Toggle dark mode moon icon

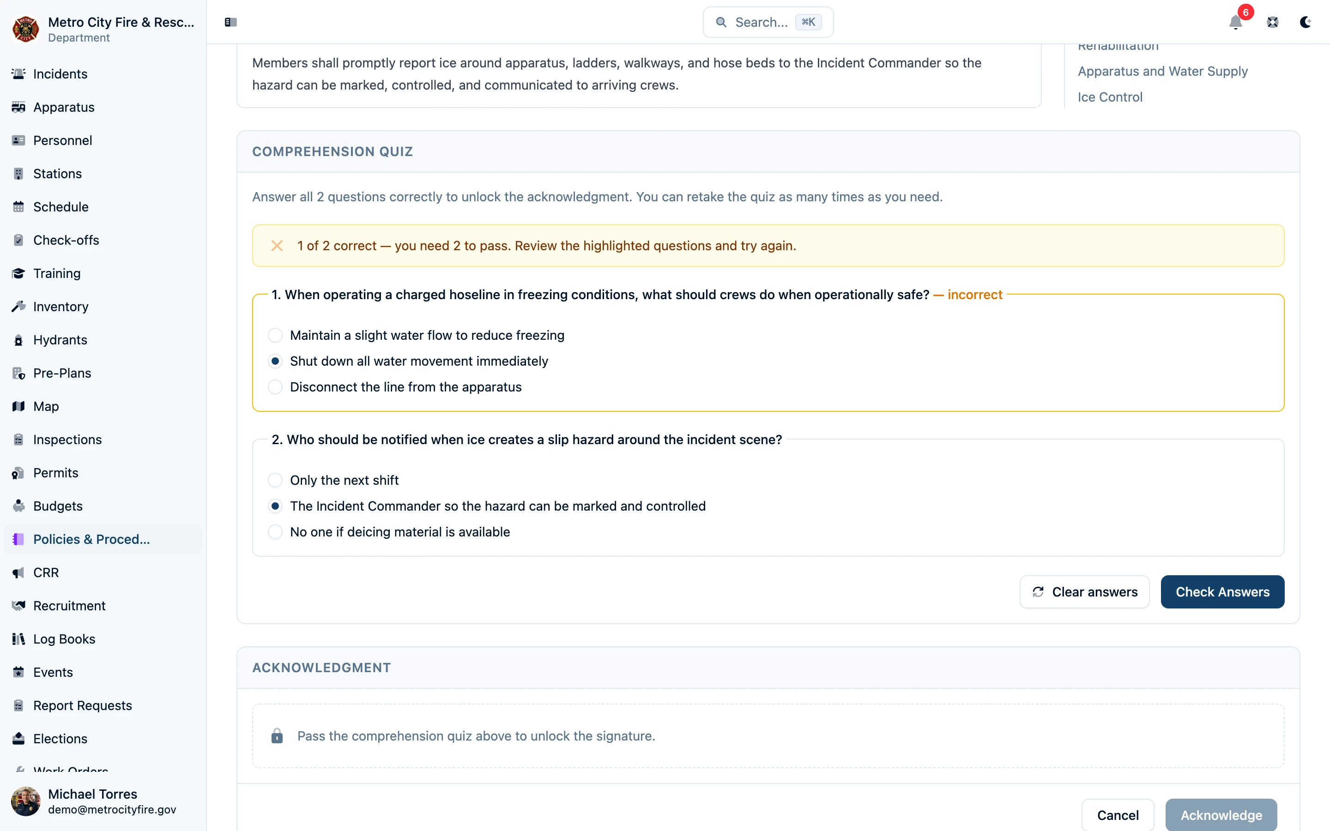(x=1305, y=22)
